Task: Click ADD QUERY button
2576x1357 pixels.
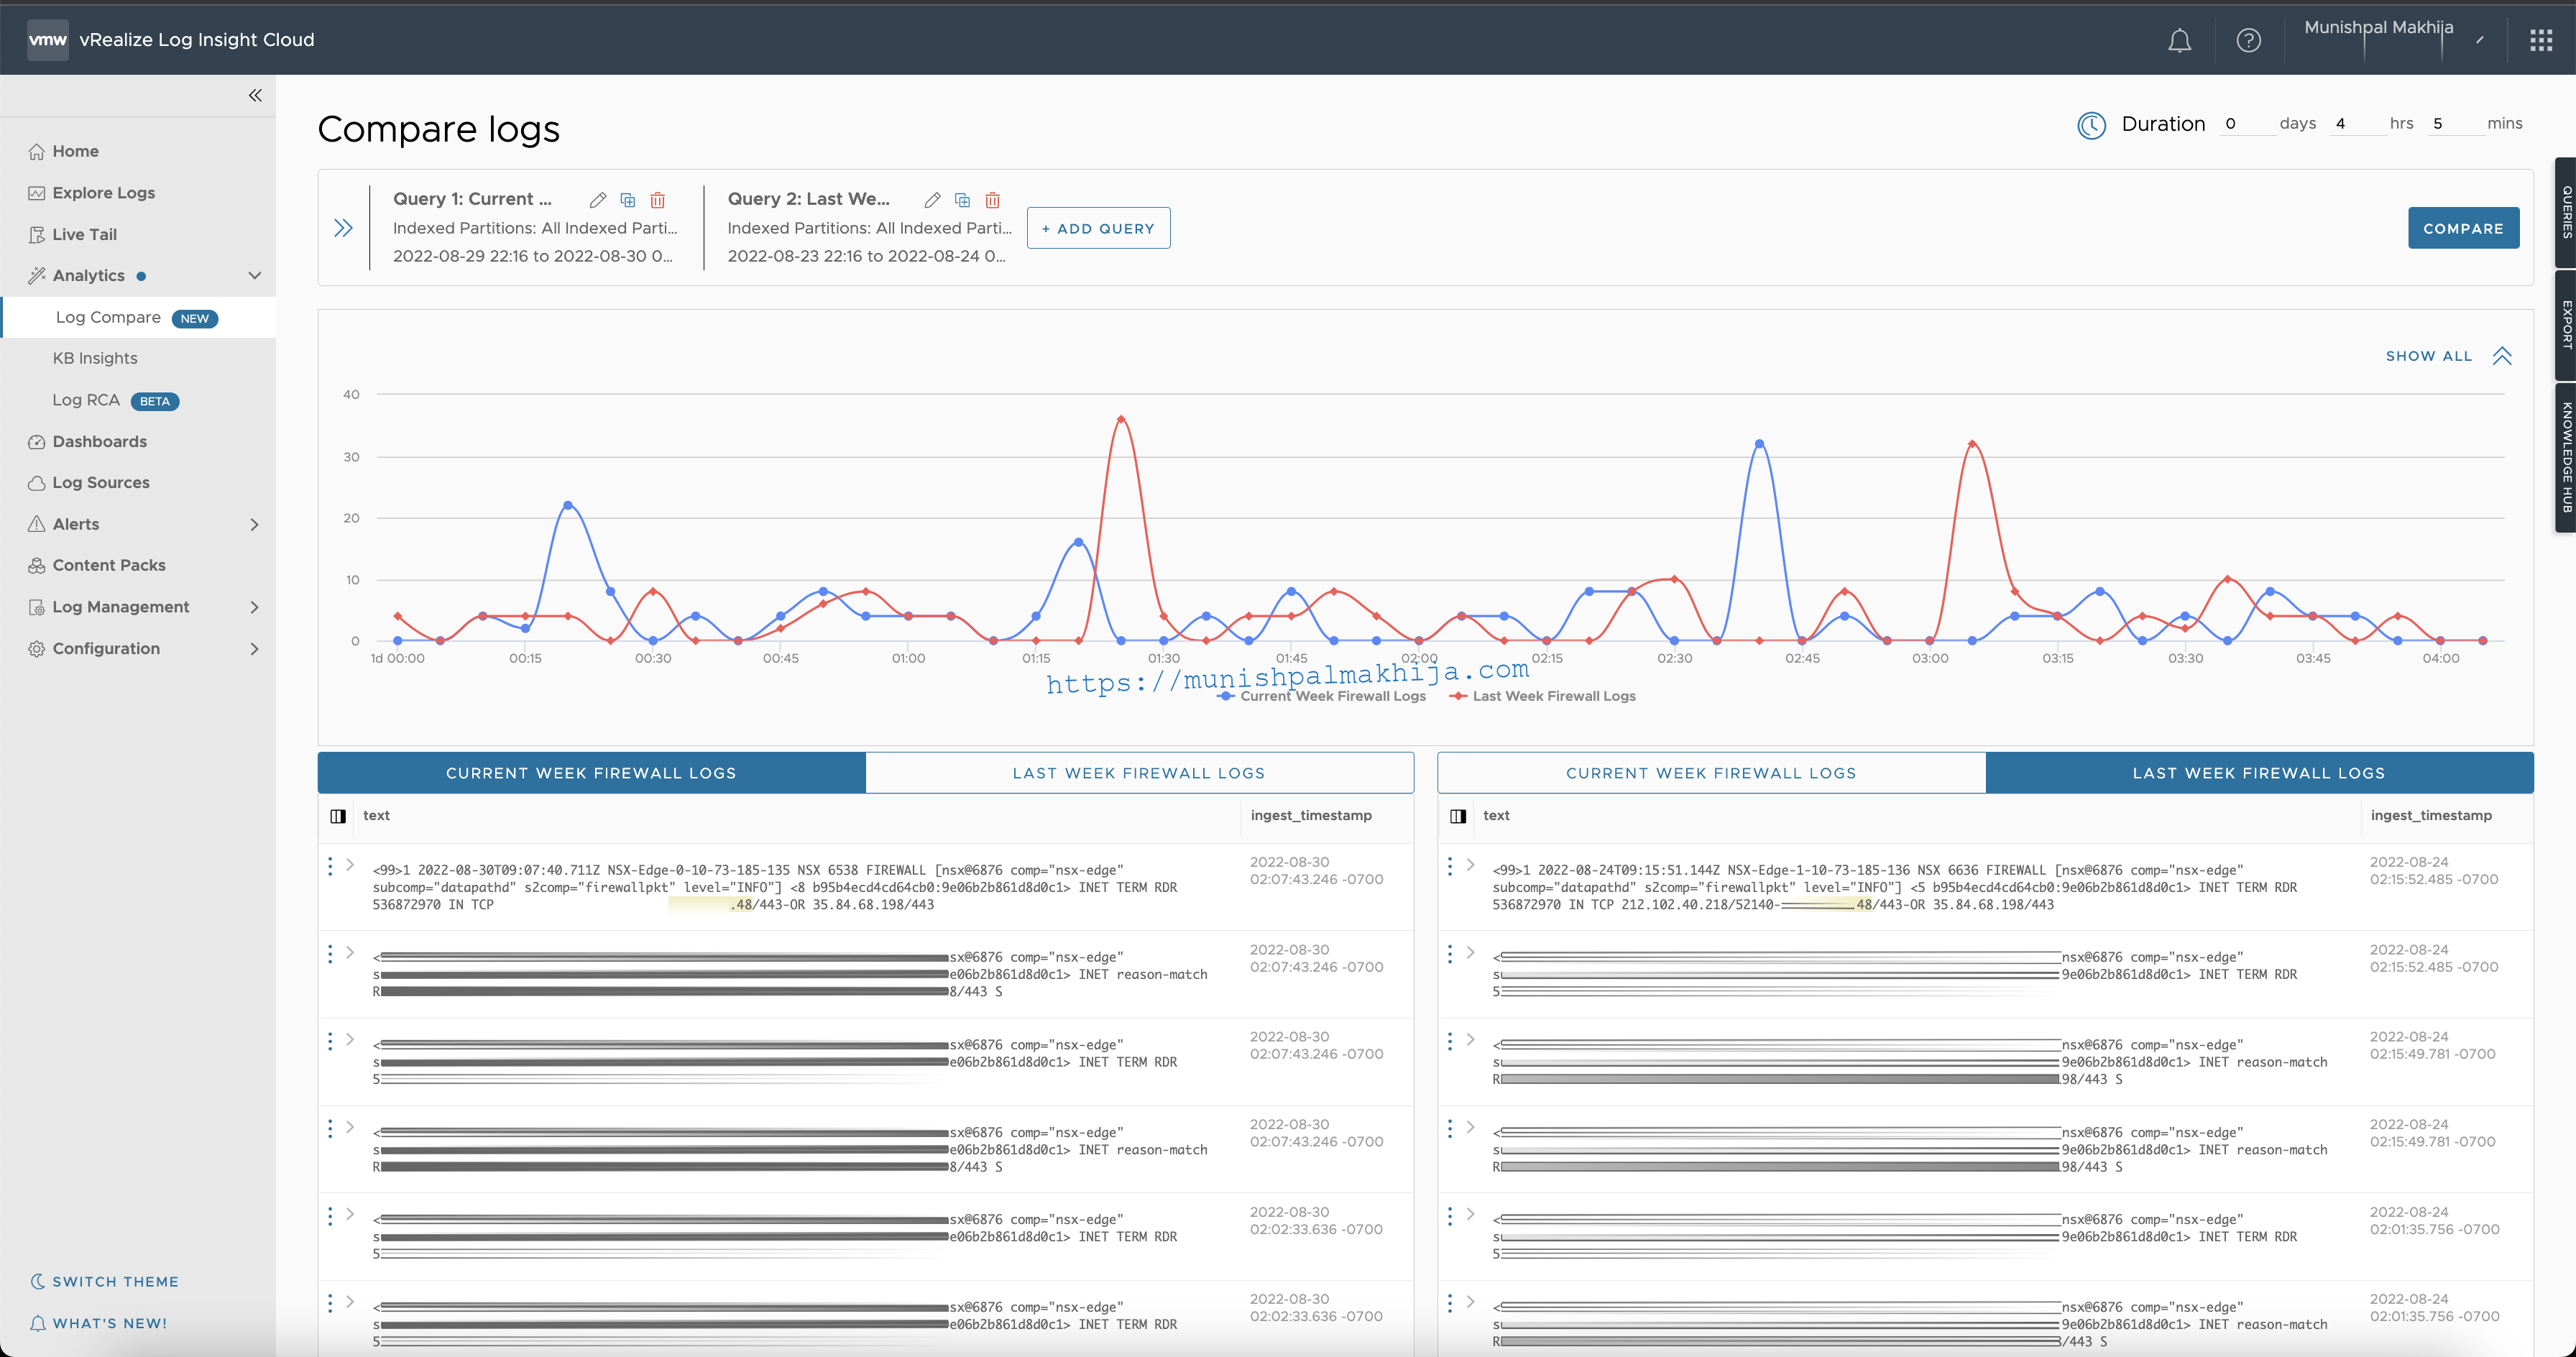Action: pyautogui.click(x=1098, y=228)
